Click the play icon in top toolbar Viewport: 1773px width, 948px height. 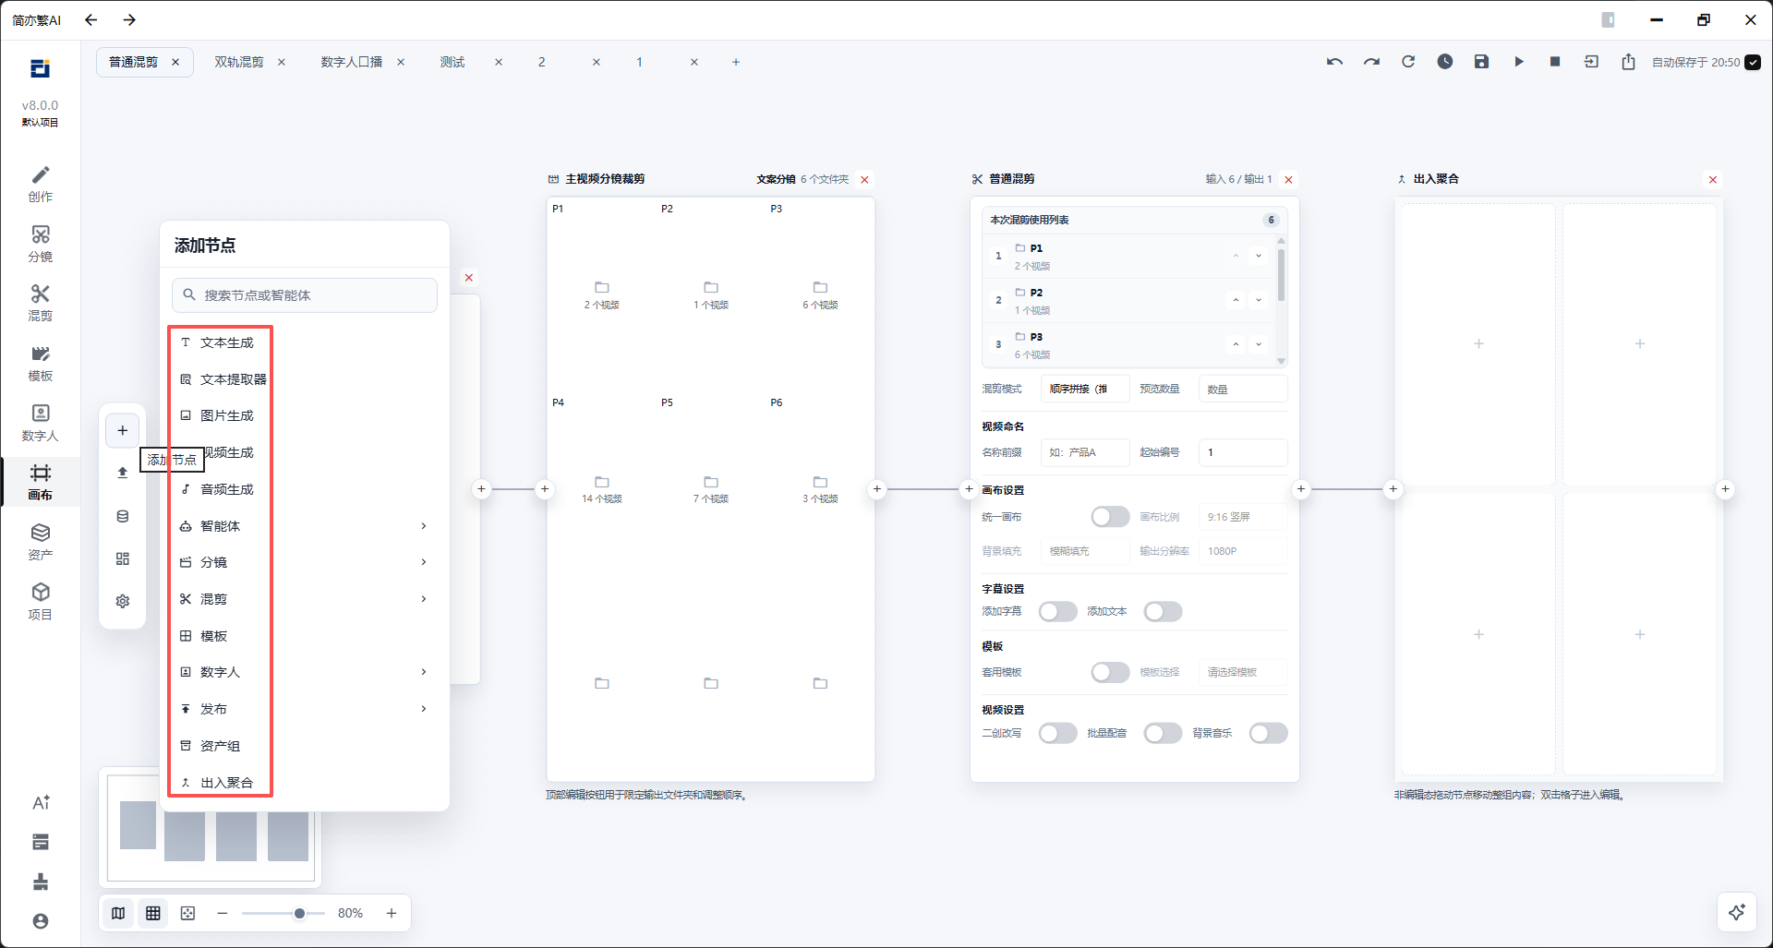(1518, 62)
